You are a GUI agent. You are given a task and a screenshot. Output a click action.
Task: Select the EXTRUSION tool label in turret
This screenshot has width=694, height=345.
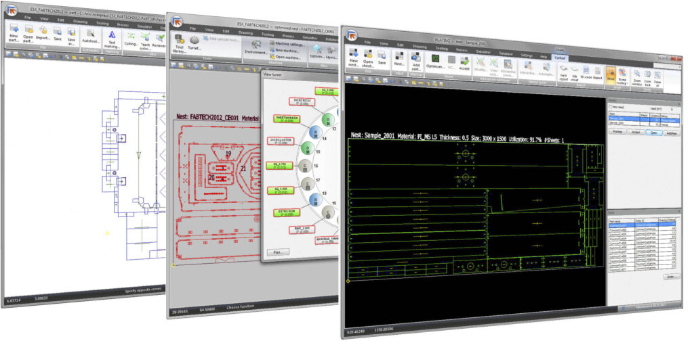pos(287,212)
